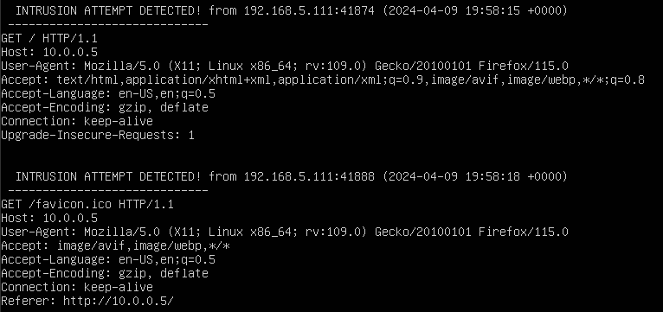The image size is (663, 312).
Task: Click the first INTRUSION ATTEMPT DETECTED heading
Action: [108, 10]
